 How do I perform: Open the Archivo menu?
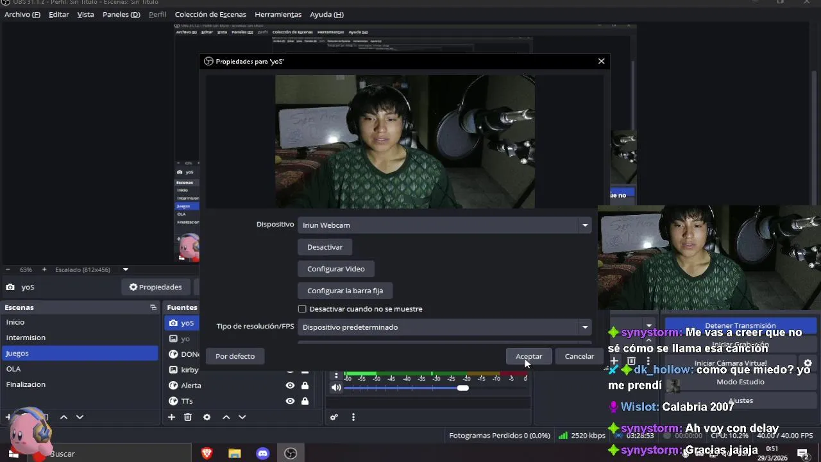(x=22, y=14)
